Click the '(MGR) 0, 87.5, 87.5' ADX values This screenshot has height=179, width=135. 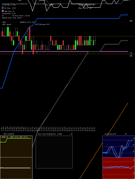(27, 22)
